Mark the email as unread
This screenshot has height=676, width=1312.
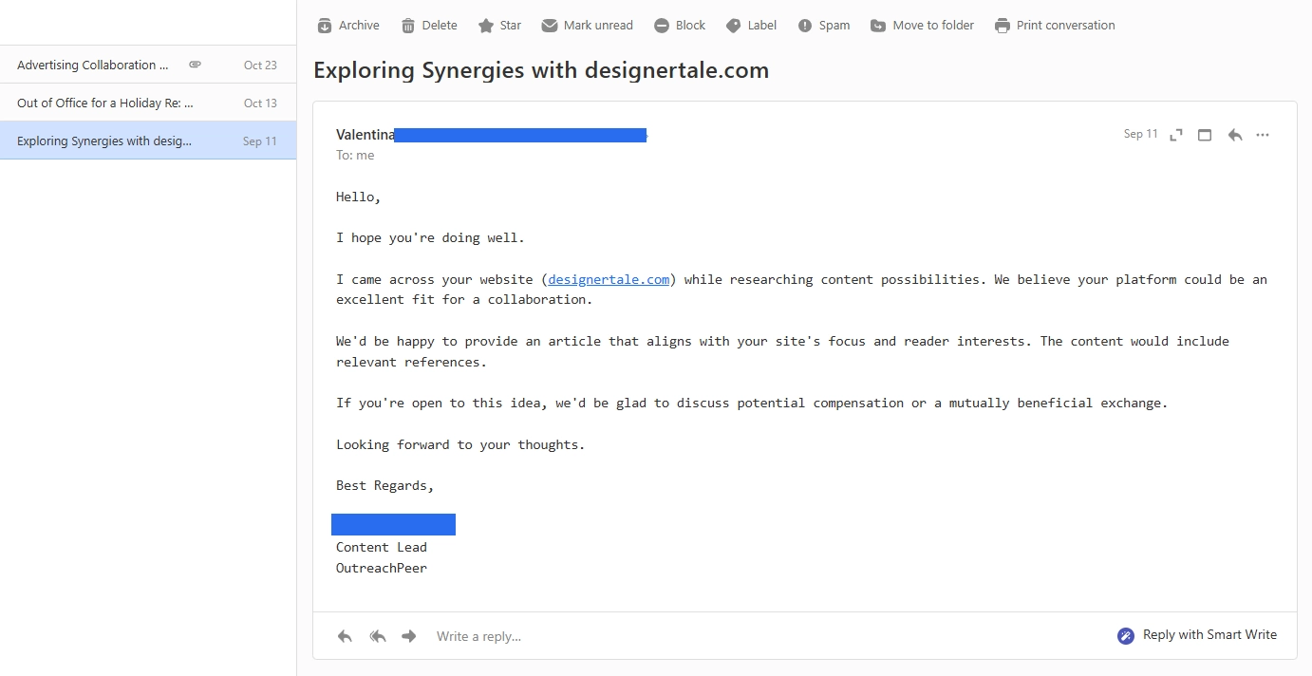pos(587,26)
